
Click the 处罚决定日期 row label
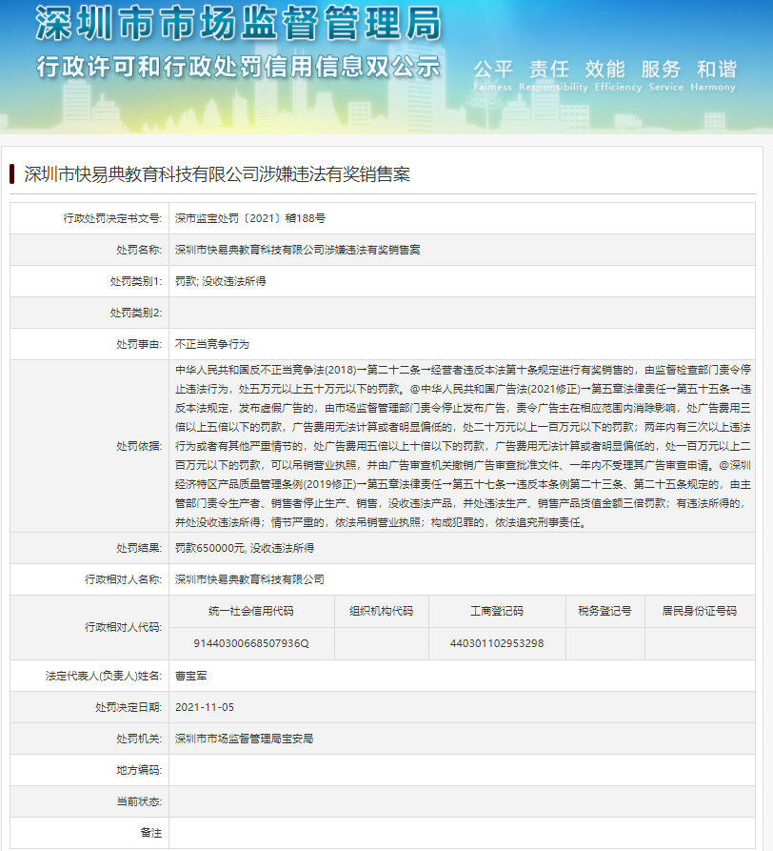(129, 707)
